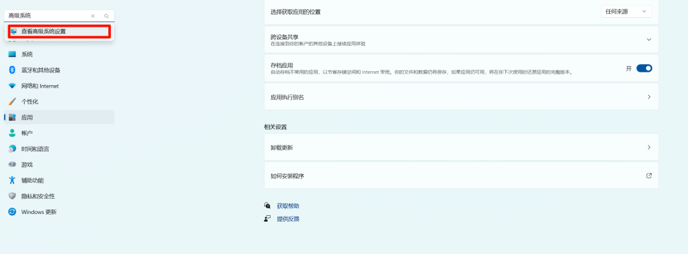This screenshot has width=688, height=254.
Task: Click the 帐户 person icon
Action: [x=12, y=133]
